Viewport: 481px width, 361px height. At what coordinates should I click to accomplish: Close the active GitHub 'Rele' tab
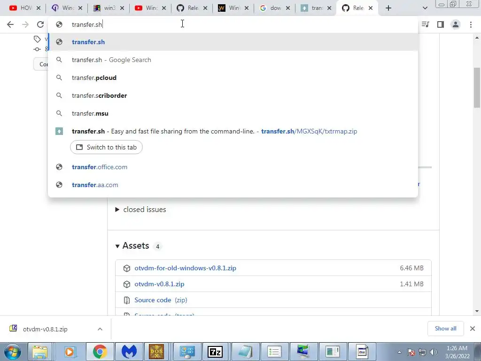(x=371, y=8)
